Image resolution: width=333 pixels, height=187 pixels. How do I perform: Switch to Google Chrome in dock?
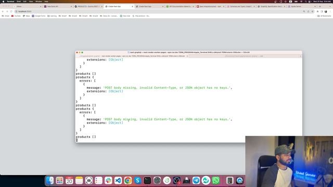pyautogui.click(x=128, y=180)
